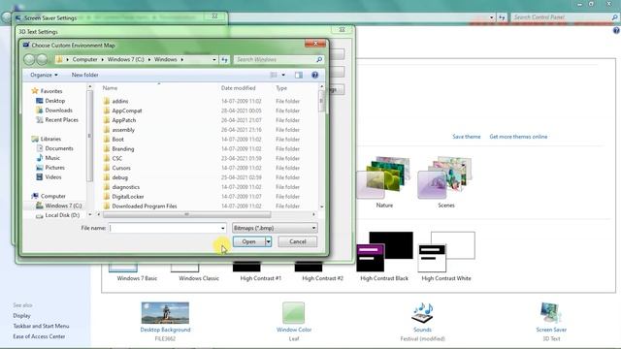Image resolution: width=621 pixels, height=349 pixels.
Task: Click the search magnifier in Search Windows box
Action: pyautogui.click(x=319, y=59)
